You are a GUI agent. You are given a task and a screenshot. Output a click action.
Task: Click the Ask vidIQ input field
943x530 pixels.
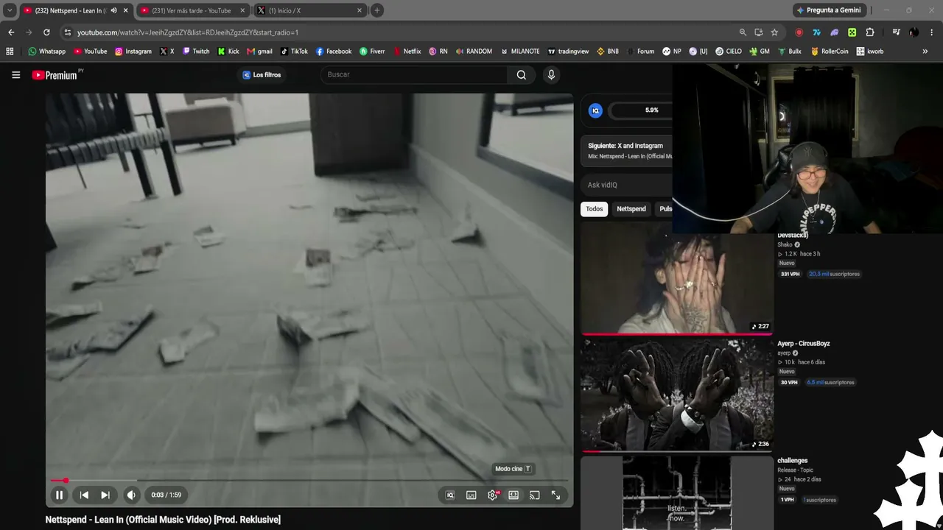[627, 185]
